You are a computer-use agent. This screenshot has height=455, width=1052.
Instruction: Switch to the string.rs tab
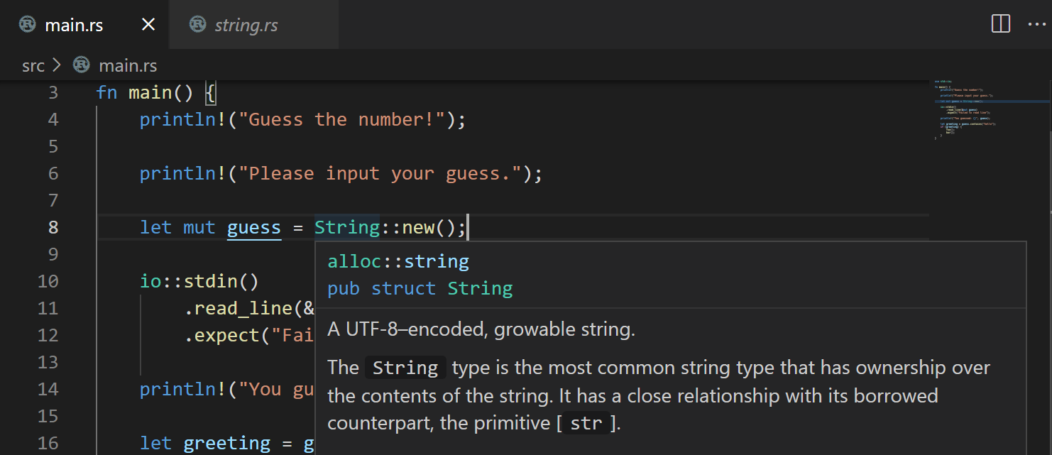pos(246,23)
